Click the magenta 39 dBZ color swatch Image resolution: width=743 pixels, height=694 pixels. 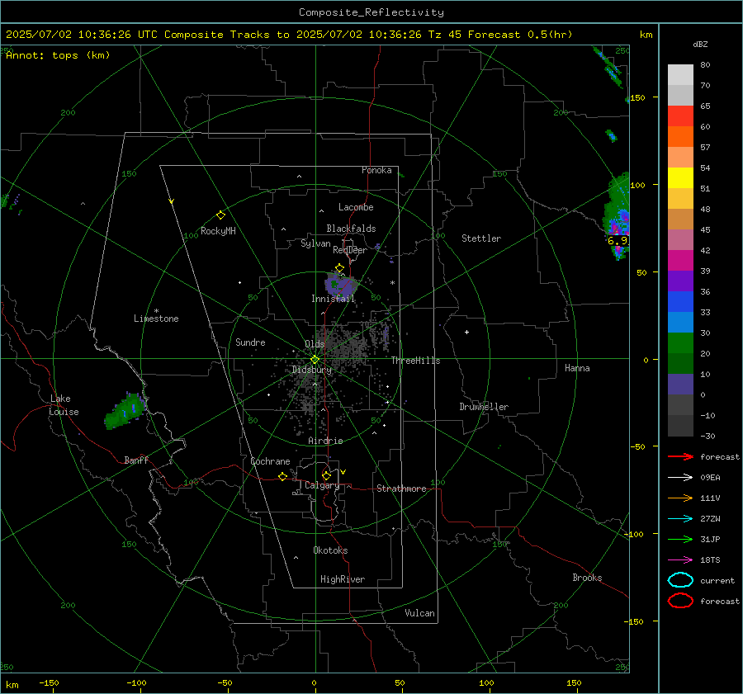pyautogui.click(x=680, y=260)
